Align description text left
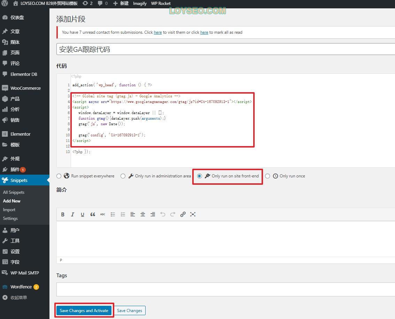 (133, 214)
